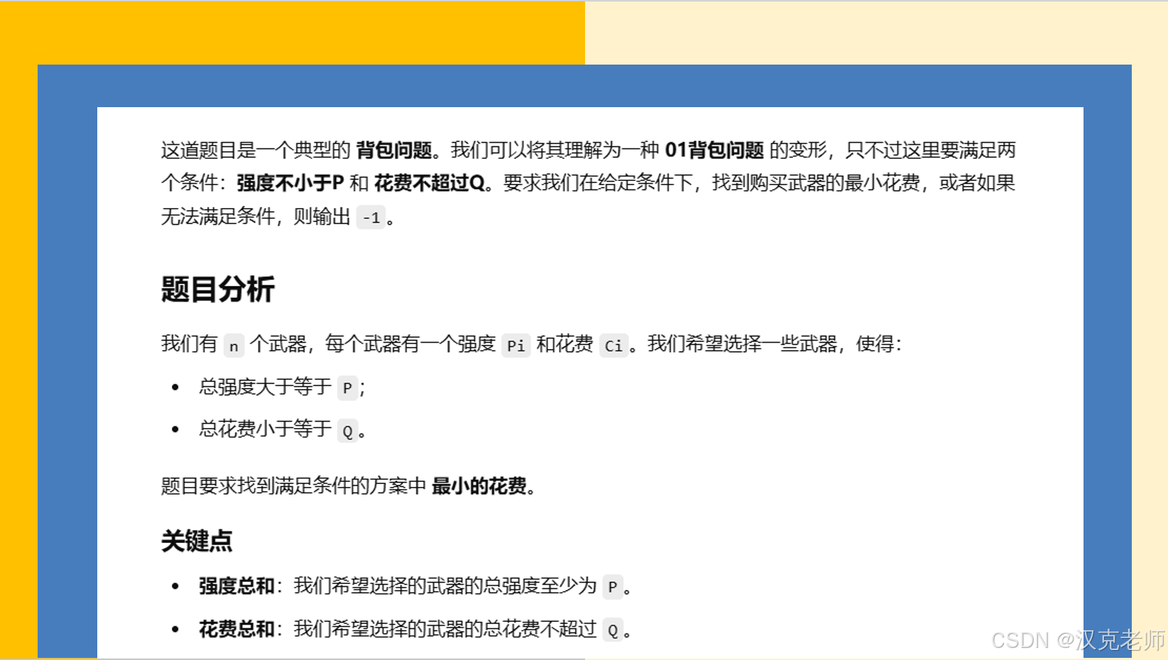The image size is (1168, 660).
Task: Click the Q code badge beside 总花费小于等于
Action: click(349, 431)
